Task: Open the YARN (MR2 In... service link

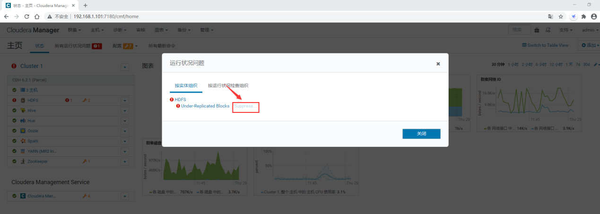Action: click(x=42, y=151)
